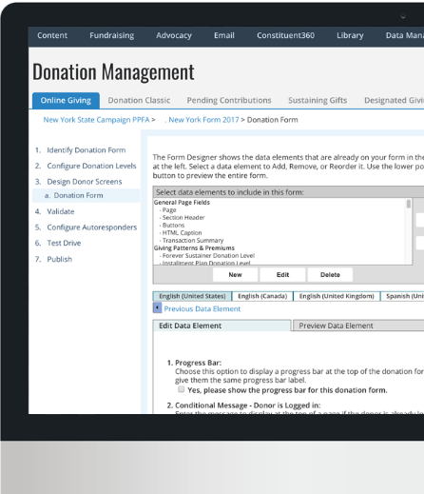Switch to English (United States) language tab
This screenshot has width=424, height=494.
pos(192,296)
